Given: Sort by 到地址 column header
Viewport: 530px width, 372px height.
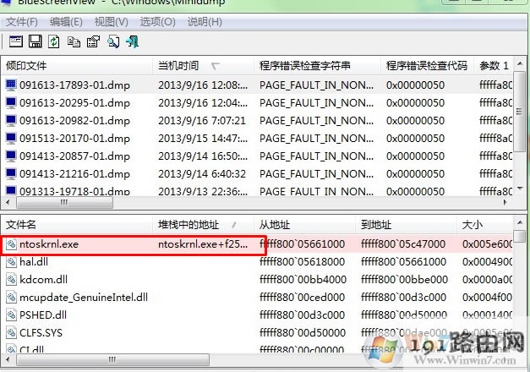Looking at the screenshot, I should (x=406, y=225).
